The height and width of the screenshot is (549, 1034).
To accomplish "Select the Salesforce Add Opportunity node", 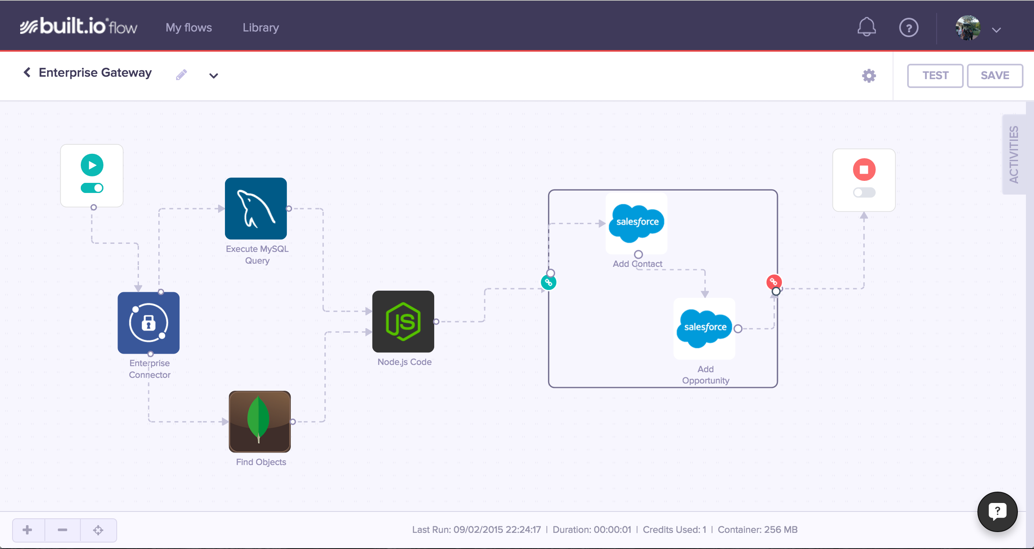I will pyautogui.click(x=704, y=328).
